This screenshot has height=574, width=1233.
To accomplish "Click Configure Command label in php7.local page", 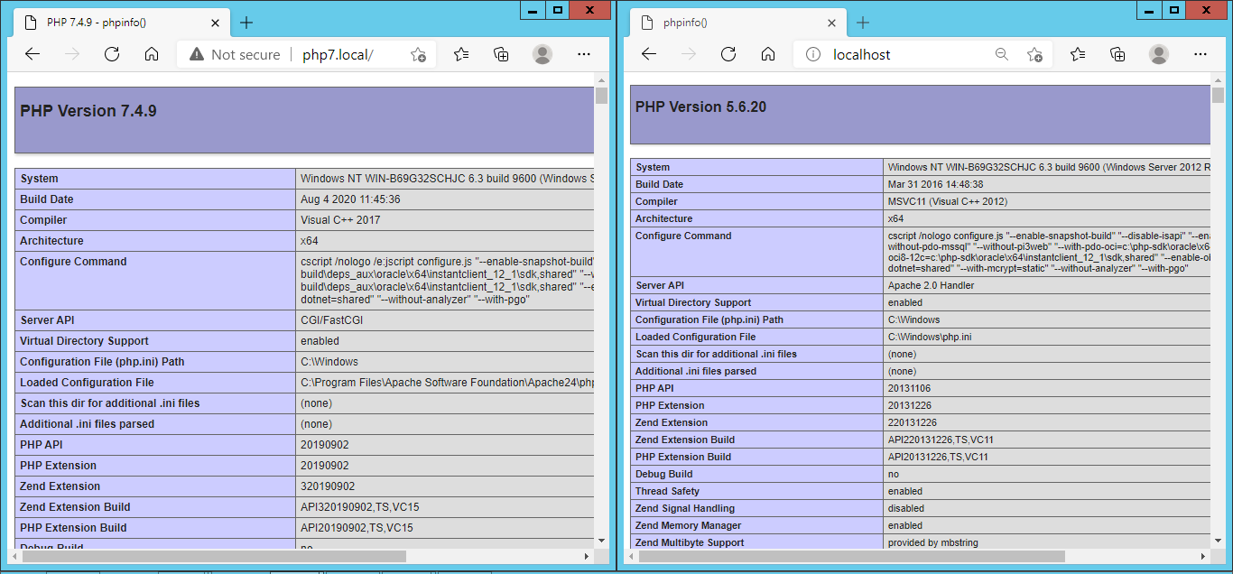I will [73, 262].
